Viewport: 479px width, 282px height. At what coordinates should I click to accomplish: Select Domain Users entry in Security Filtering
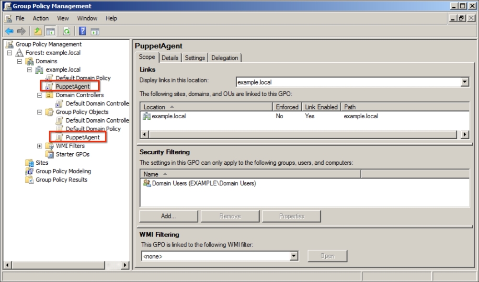(204, 183)
